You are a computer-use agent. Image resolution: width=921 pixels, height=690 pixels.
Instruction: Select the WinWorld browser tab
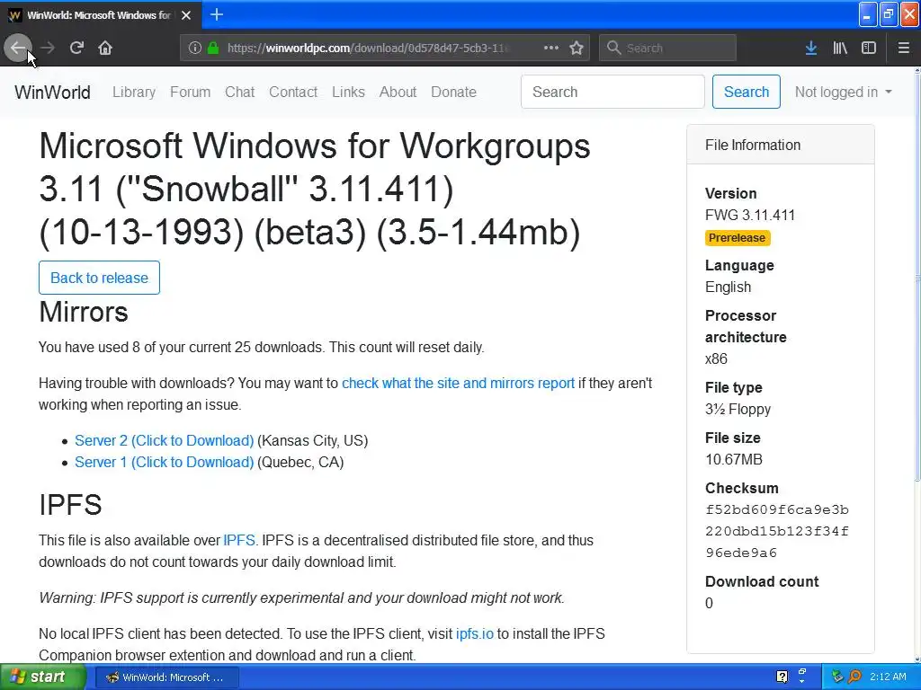coord(101,14)
